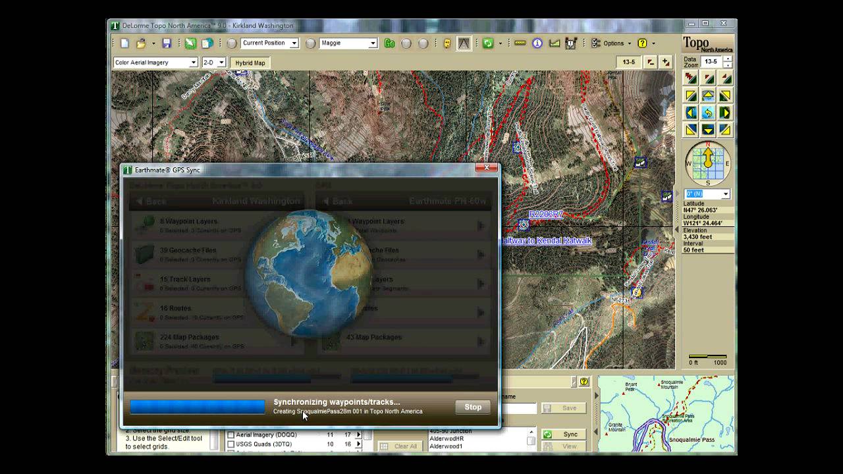Viewport: 843px width, 474px height.
Task: Click the blue previous view arrow
Action: pos(708,113)
